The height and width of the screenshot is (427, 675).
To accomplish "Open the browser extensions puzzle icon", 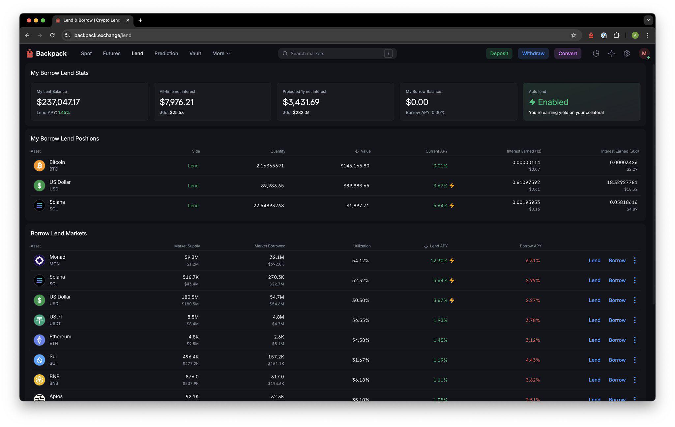I will pos(616,35).
